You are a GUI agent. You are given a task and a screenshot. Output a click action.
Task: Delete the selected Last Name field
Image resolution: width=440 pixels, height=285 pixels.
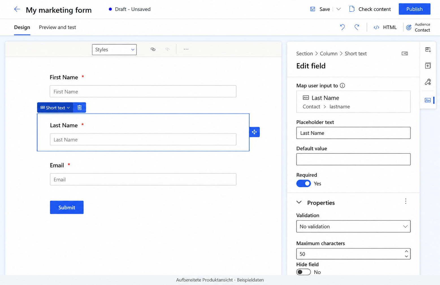pos(79,108)
